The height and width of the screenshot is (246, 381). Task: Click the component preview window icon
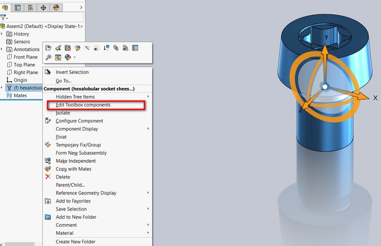(58, 57)
